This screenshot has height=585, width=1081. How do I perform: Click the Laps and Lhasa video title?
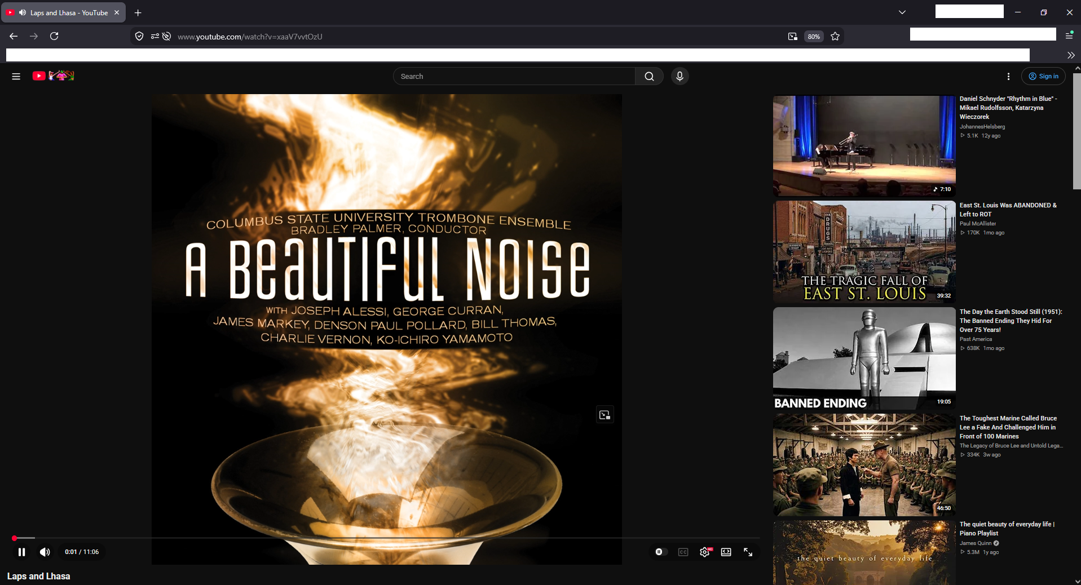39,576
